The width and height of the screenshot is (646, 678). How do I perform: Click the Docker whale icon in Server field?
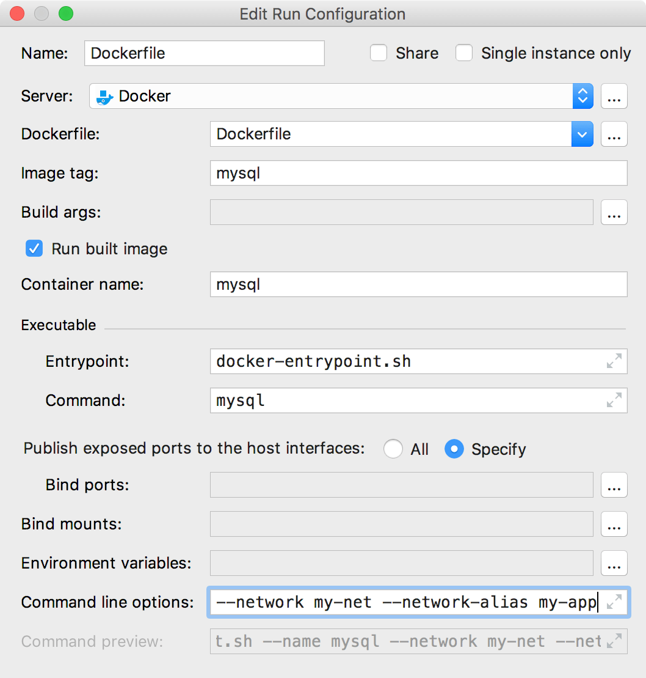click(x=104, y=97)
